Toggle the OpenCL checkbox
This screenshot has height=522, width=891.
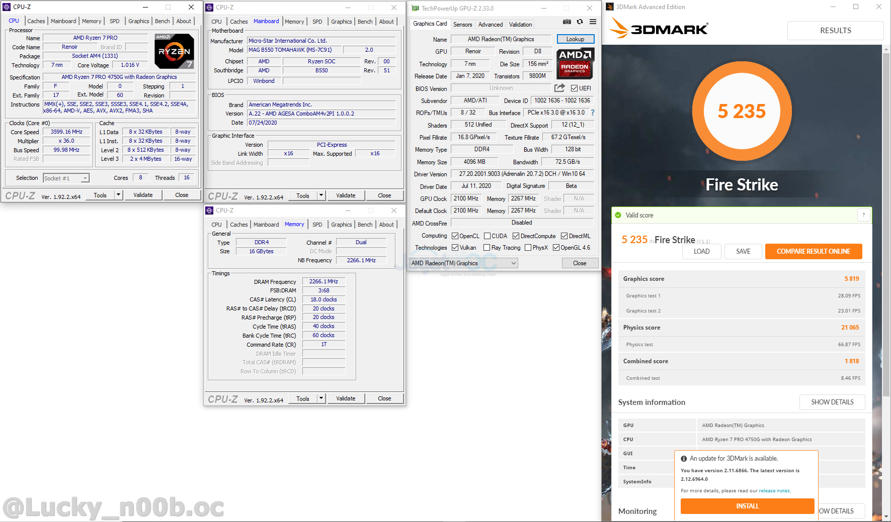click(x=455, y=236)
